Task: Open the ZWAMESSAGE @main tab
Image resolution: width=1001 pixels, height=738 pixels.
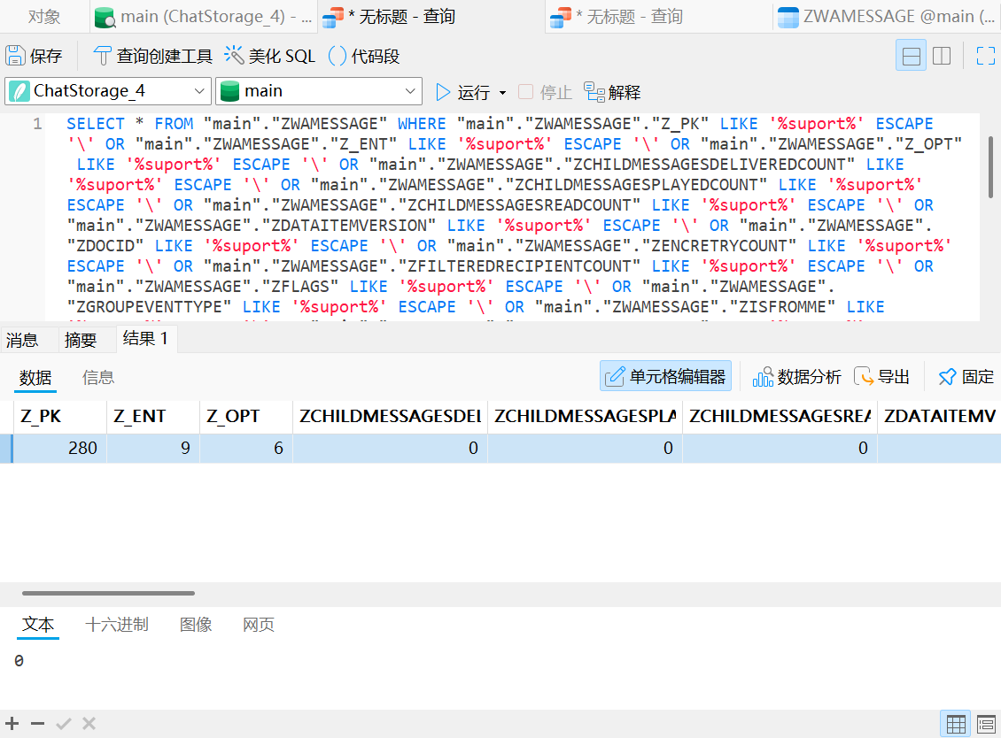Action: pyautogui.click(x=886, y=17)
